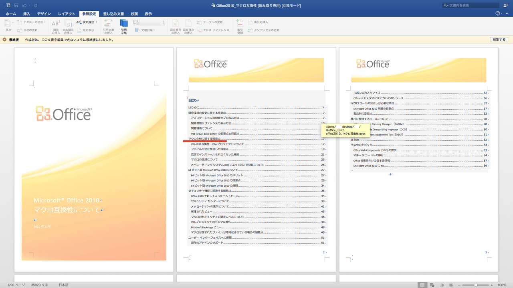This screenshot has width=513, height=288.
Task: Click the 目次 table of contents icon
Action: (x=8, y=24)
